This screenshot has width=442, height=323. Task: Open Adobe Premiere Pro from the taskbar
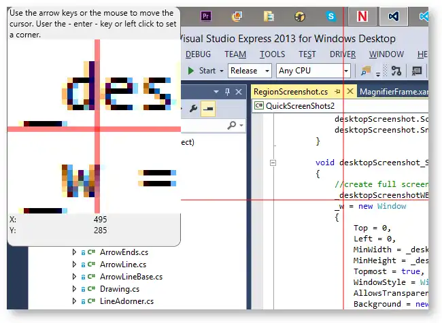coord(206,16)
